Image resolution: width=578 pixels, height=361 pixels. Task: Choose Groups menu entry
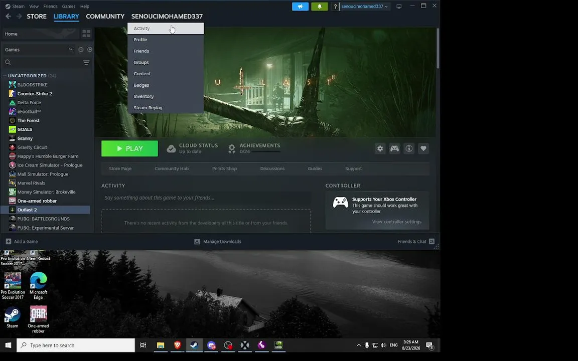[x=166, y=63]
